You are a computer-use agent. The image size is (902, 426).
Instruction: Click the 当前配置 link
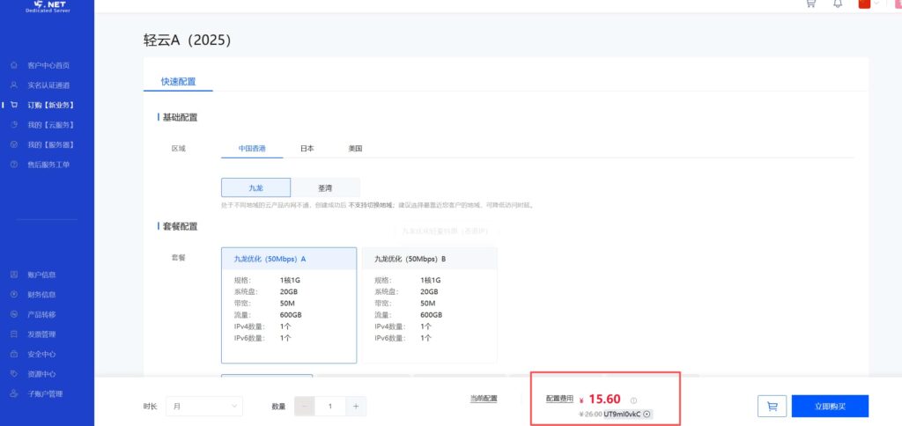pyautogui.click(x=484, y=399)
